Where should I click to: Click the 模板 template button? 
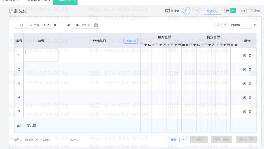pos(173,140)
